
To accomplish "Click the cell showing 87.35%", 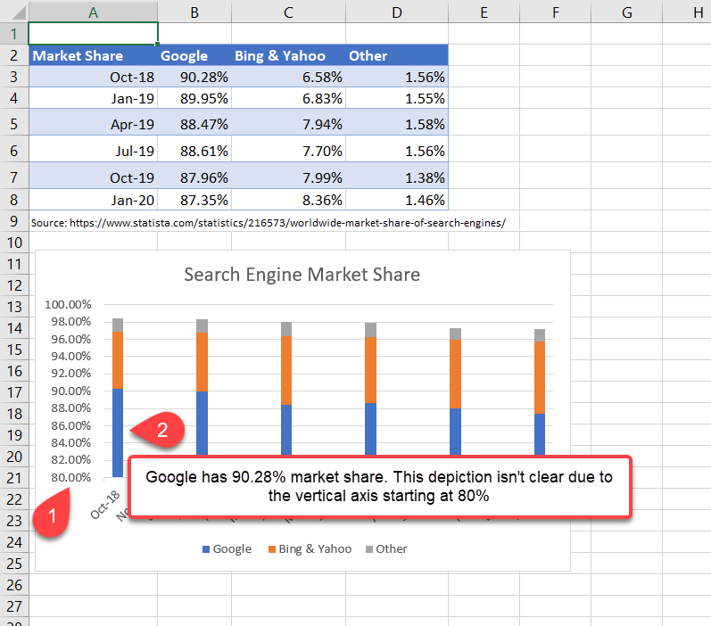I will coord(194,200).
